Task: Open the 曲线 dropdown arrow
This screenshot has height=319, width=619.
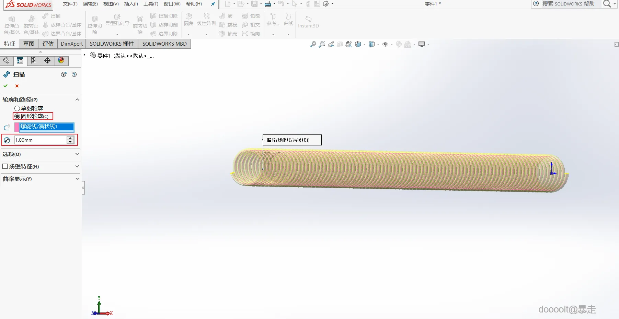Action: coord(288,34)
